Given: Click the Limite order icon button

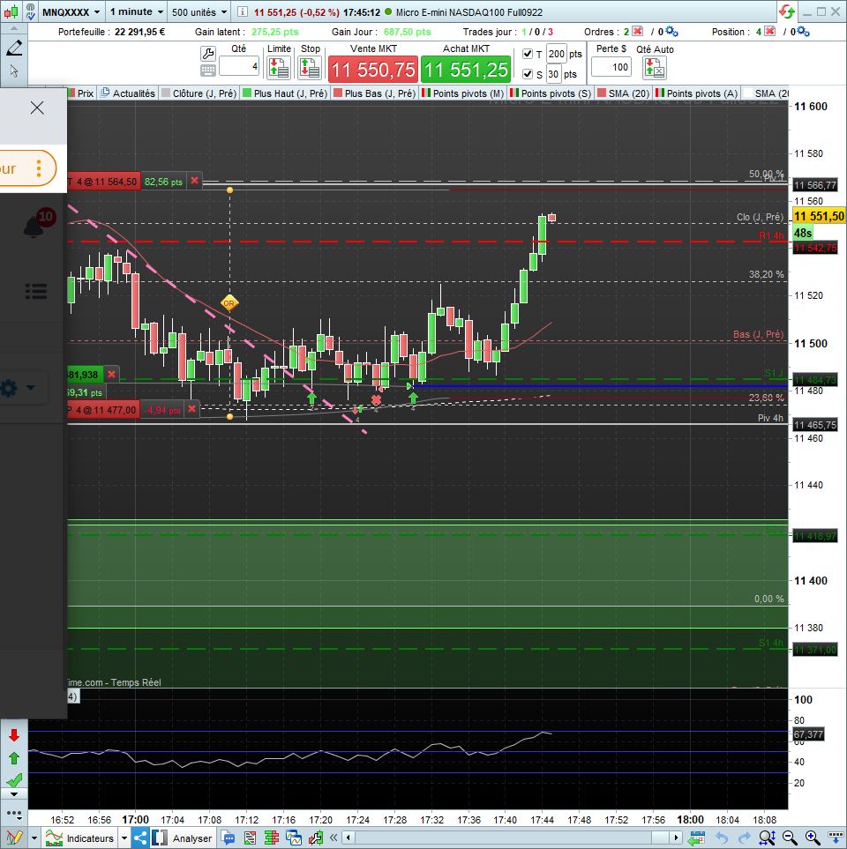Looking at the screenshot, I should pos(279,68).
